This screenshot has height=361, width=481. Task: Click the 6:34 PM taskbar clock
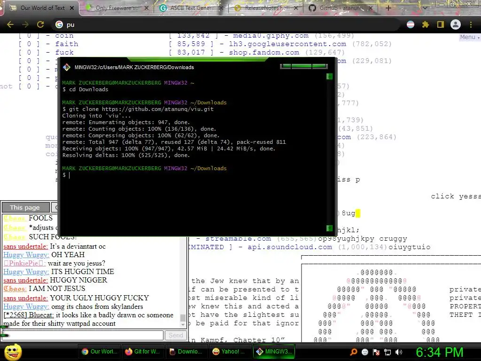click(439, 352)
